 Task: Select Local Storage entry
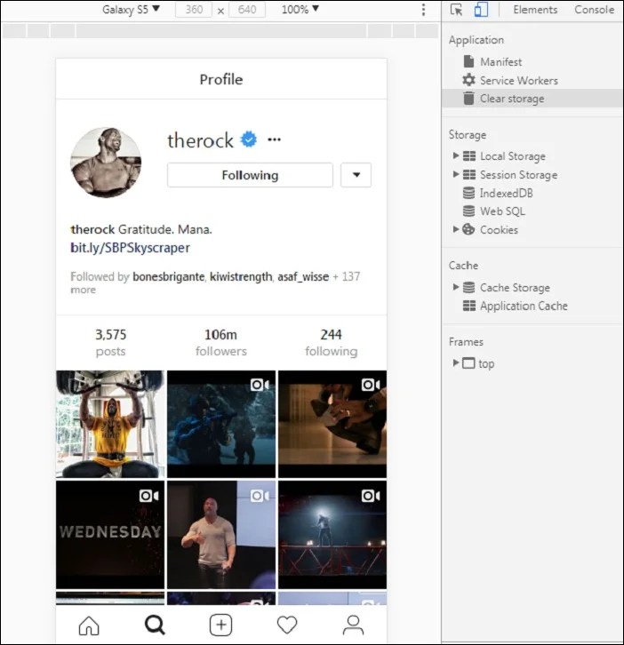pyautogui.click(x=513, y=156)
